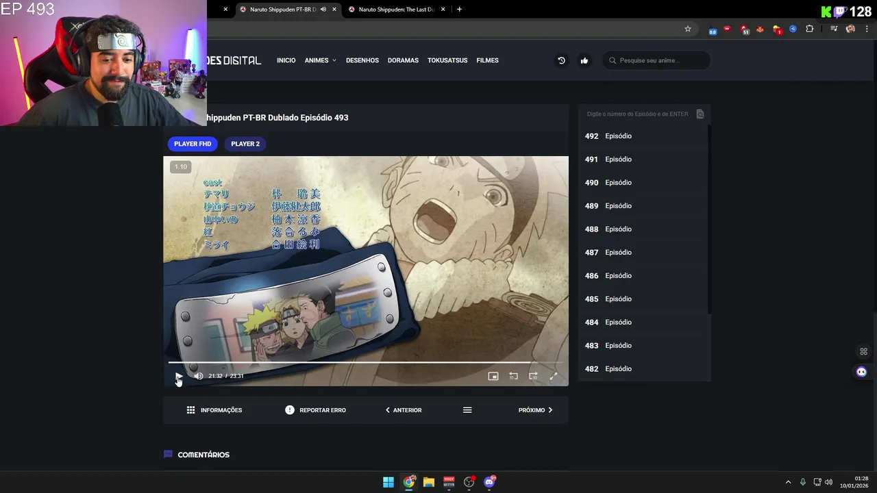Open Episódio 489
The height and width of the screenshot is (493, 877).
pos(643,206)
